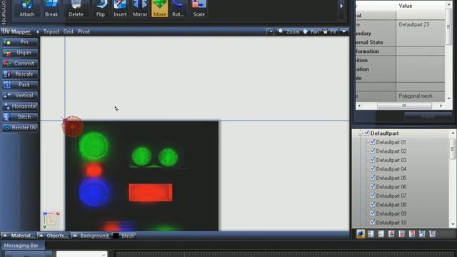Click the object tree vertical scrollbar thumb

point(453,149)
